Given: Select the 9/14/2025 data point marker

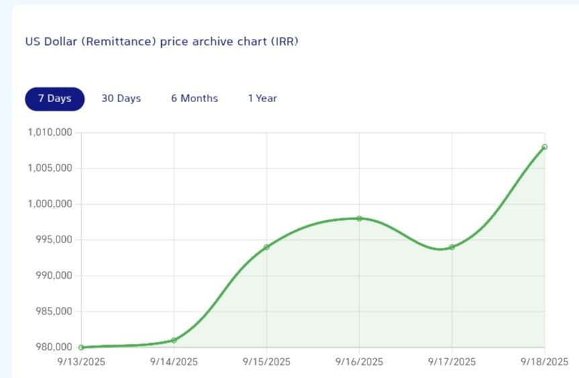Looking at the screenshot, I should pyautogui.click(x=174, y=340).
